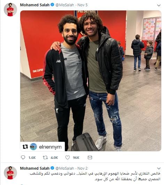Click the verified badge beside top Mohamed Salah
The height and width of the screenshot is (185, 164).
(52, 5)
